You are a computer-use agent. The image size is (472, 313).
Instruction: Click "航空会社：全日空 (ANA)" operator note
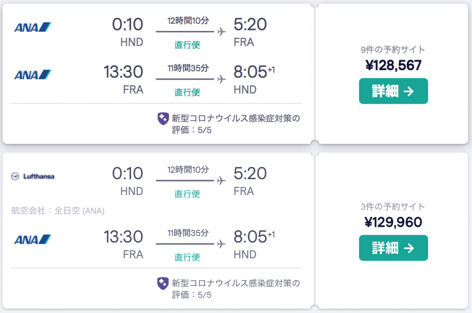tap(58, 211)
